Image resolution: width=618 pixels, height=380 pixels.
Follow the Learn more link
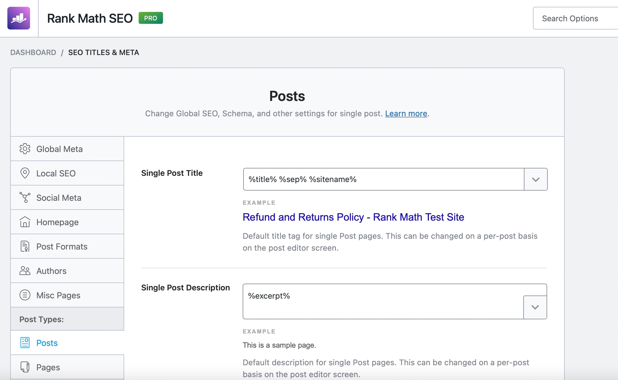[406, 113]
